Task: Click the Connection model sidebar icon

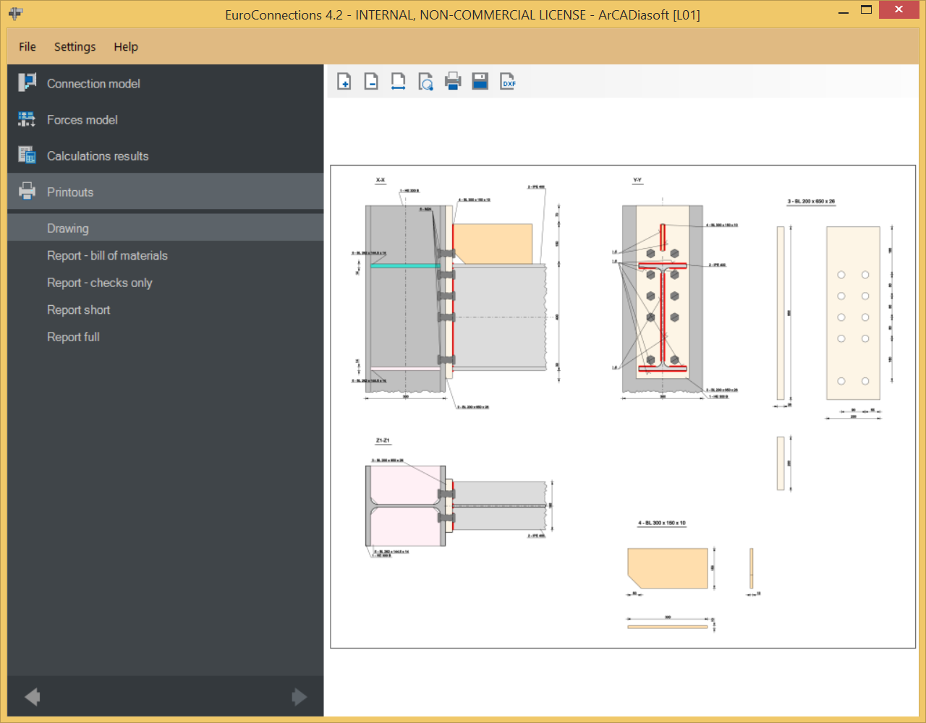Action: point(27,82)
